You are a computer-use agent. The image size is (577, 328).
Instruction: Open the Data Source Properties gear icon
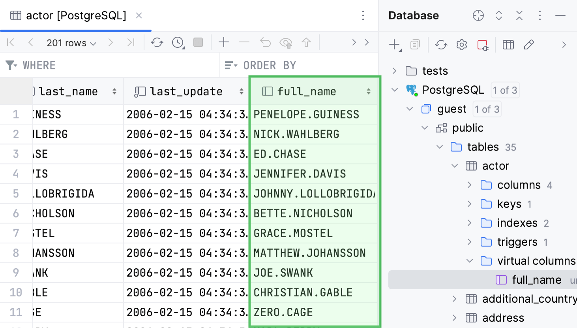(x=461, y=45)
